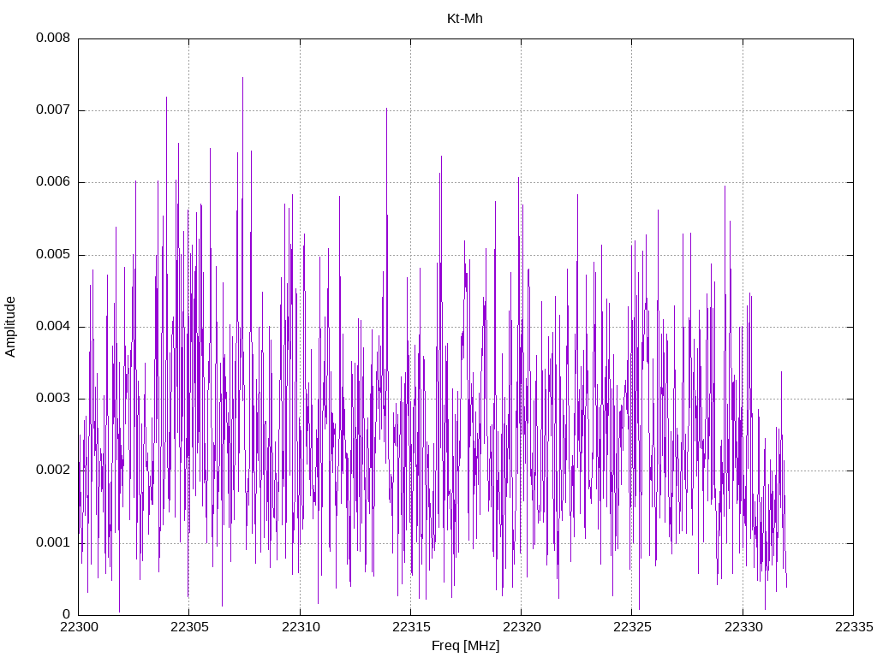
Task: Click the spectrum peak near 22314 MHz
Action: tap(386, 109)
